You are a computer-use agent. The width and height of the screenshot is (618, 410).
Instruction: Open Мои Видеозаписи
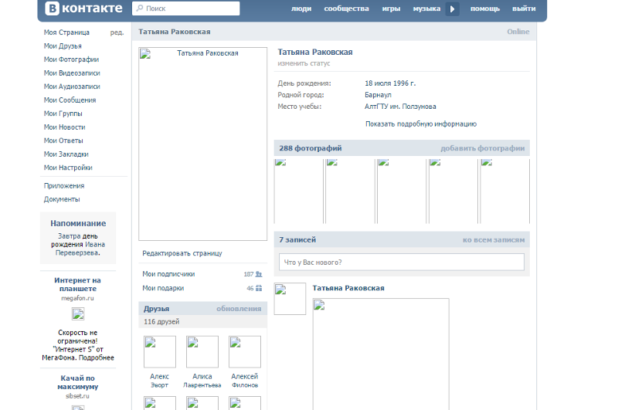72,73
